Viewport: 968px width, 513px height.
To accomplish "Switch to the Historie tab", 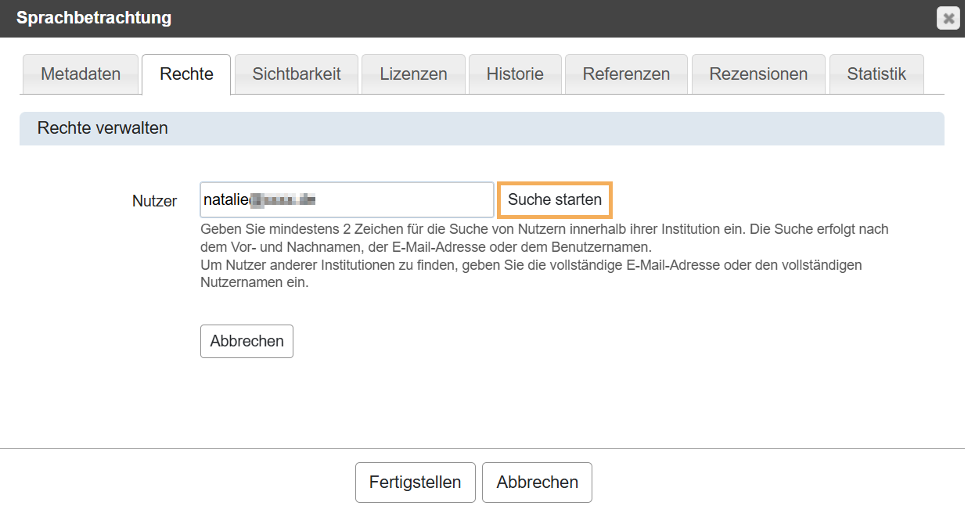I will click(x=514, y=74).
